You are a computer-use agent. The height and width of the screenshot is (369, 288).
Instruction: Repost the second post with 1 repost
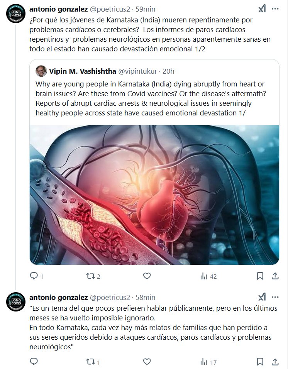[90, 362]
